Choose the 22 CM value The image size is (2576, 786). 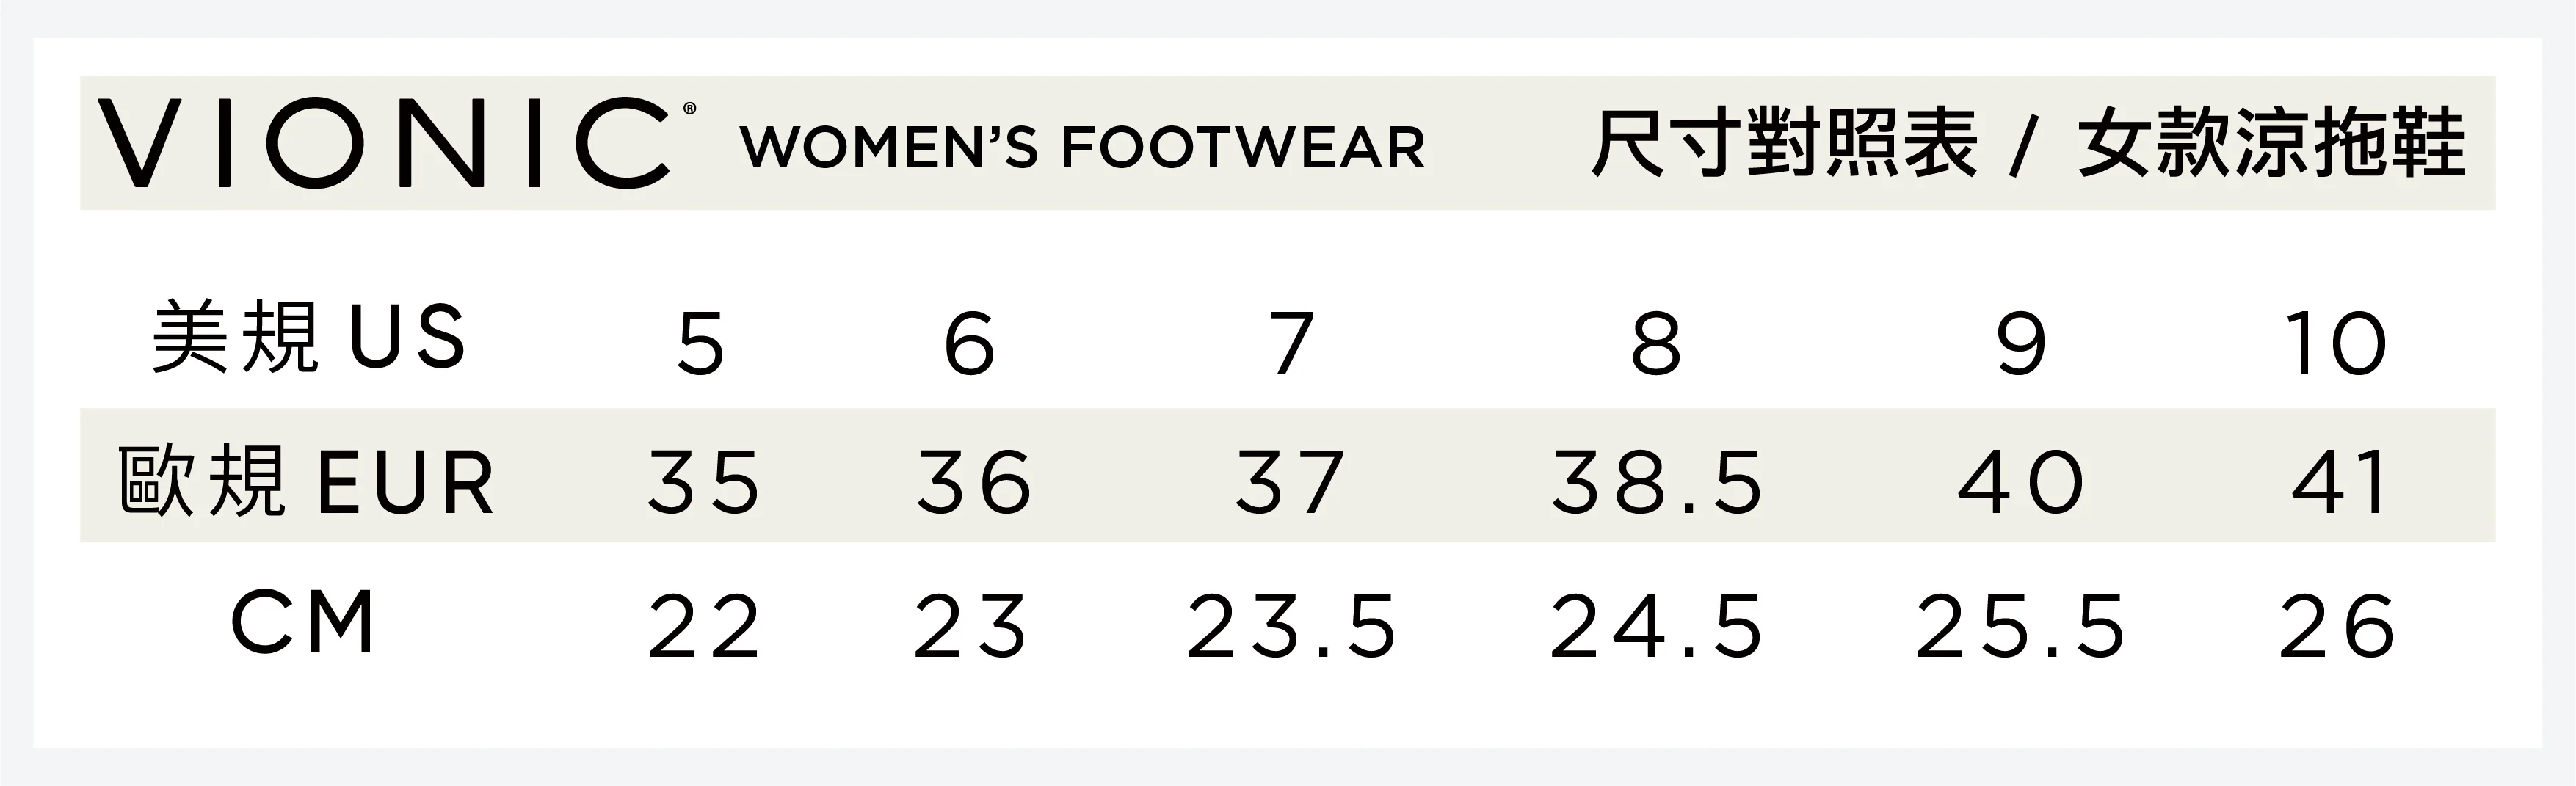point(704,627)
